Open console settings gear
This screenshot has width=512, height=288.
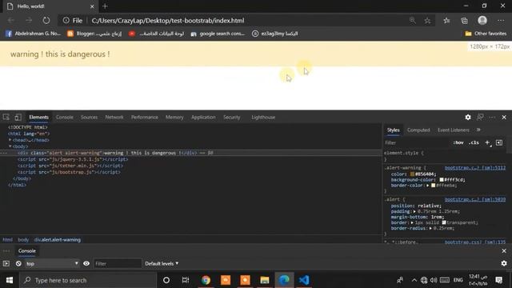click(x=504, y=263)
